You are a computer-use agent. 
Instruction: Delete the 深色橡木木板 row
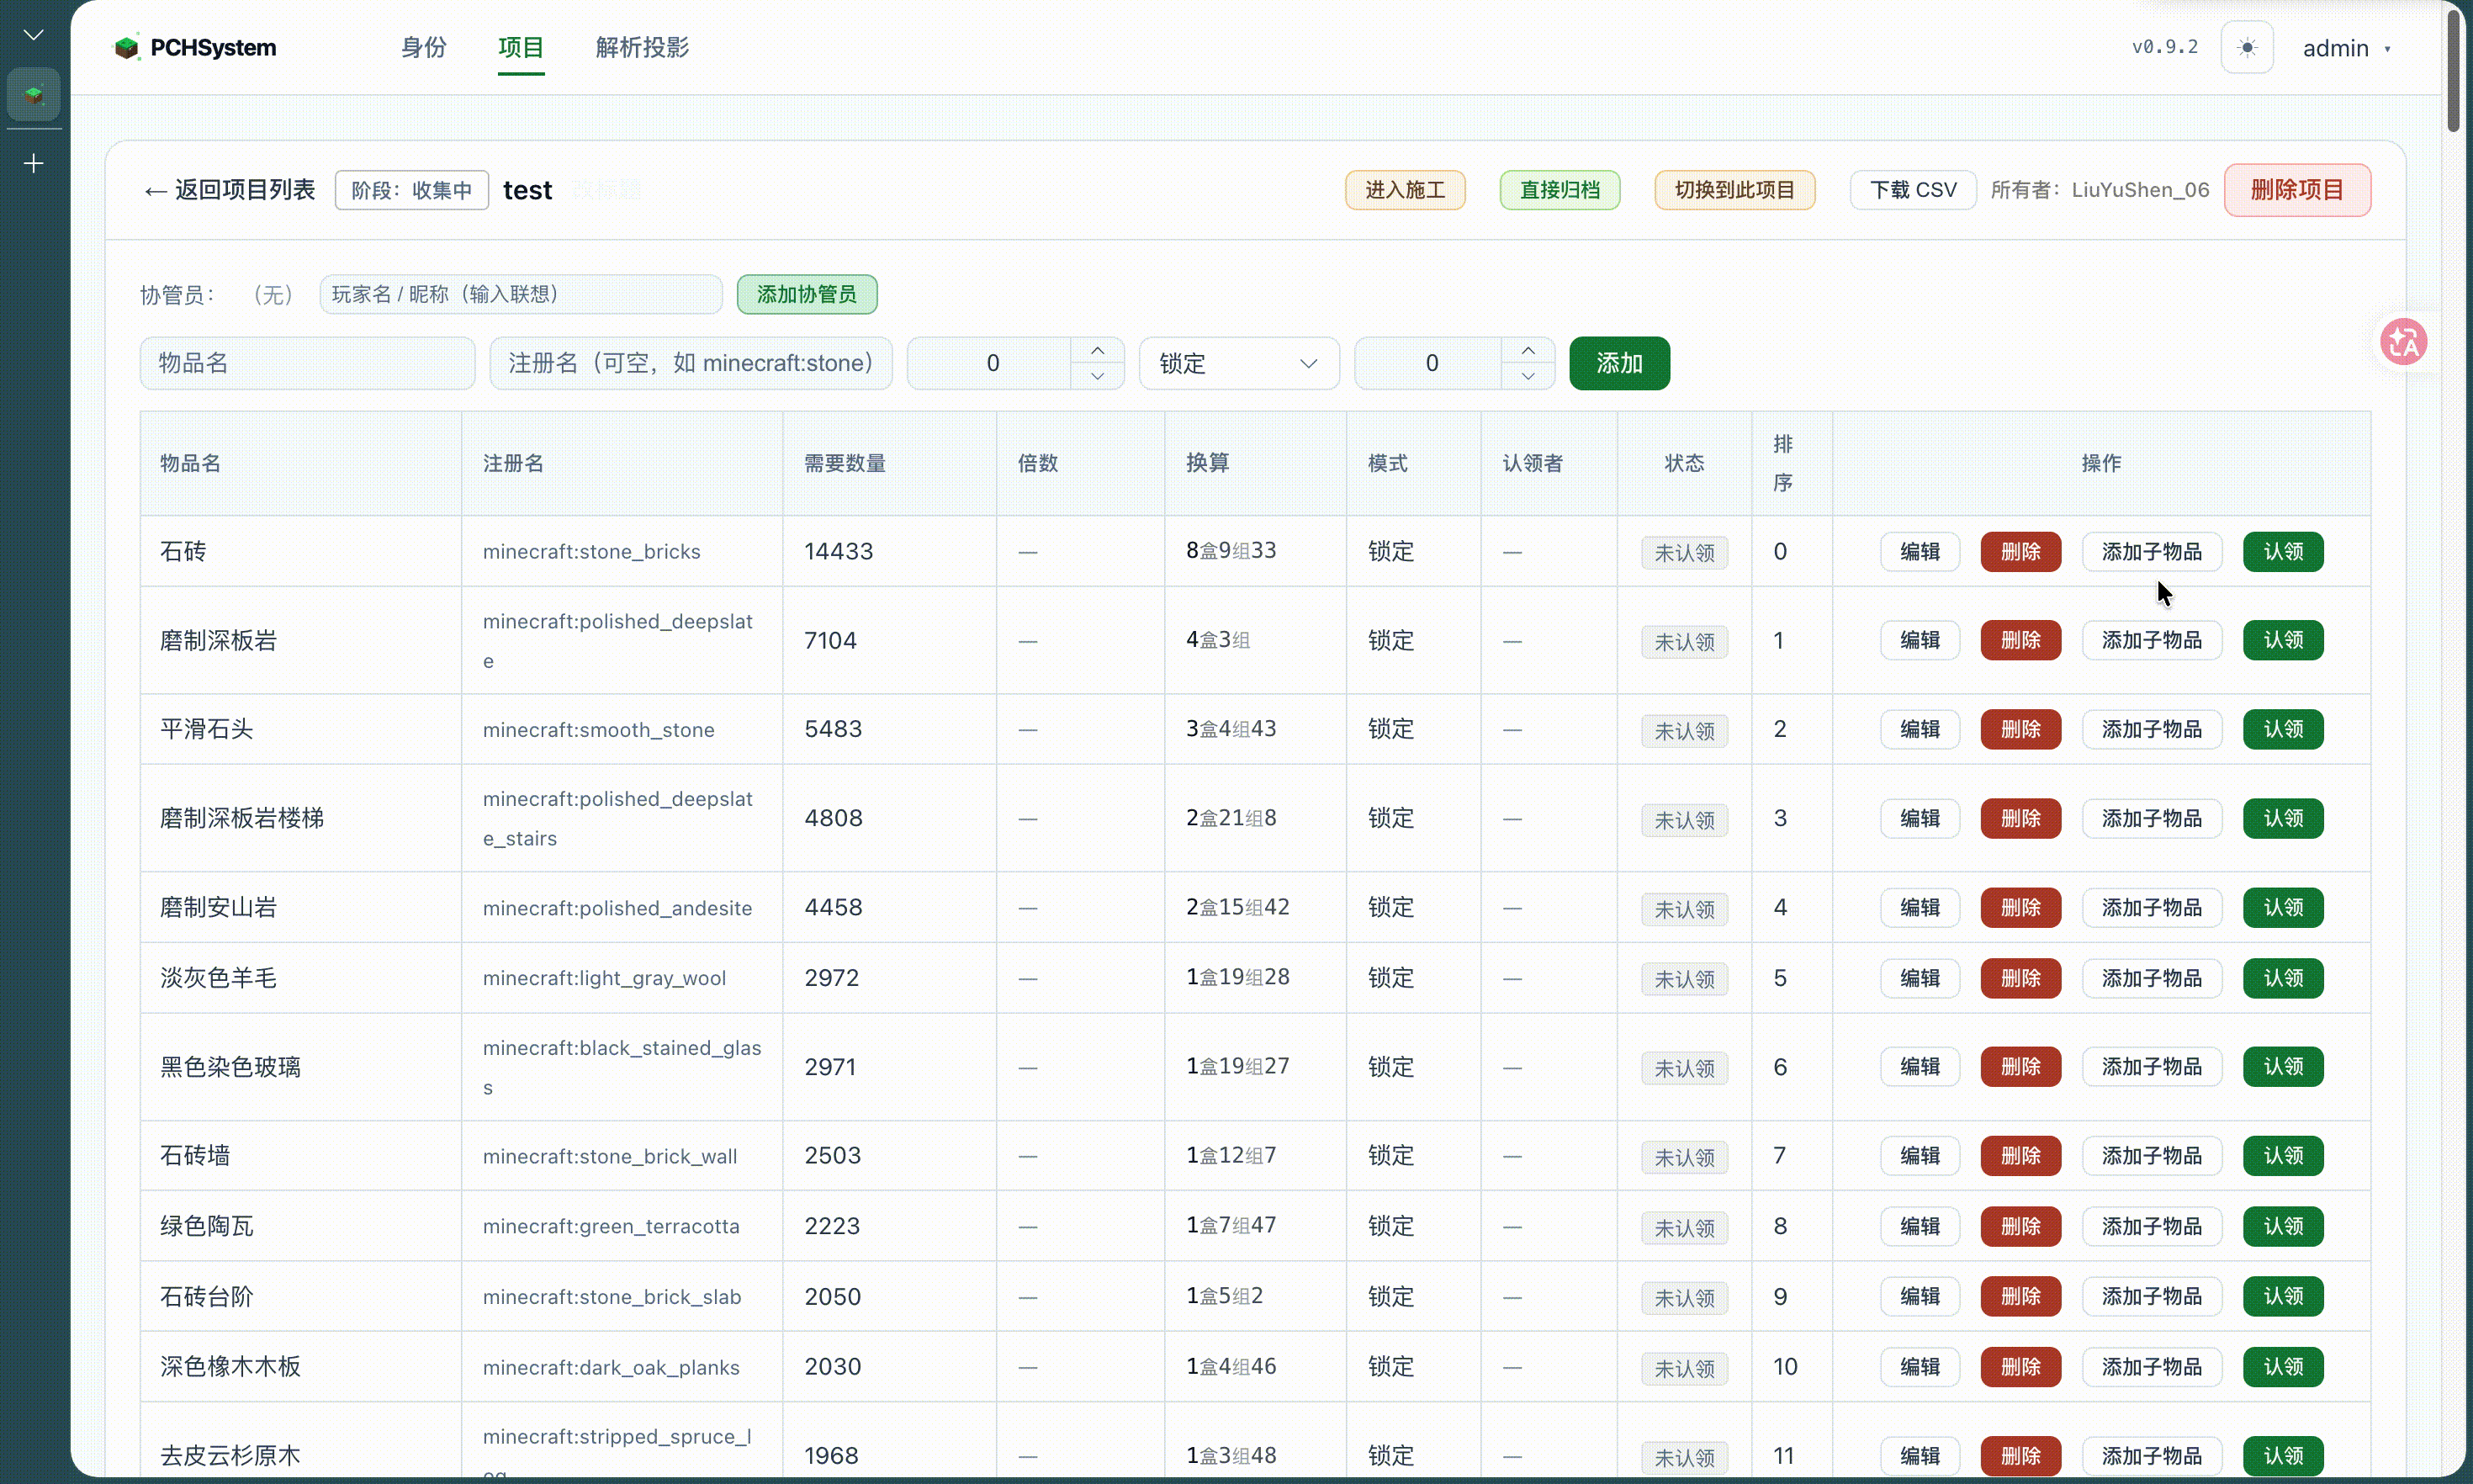(x=2020, y=1366)
